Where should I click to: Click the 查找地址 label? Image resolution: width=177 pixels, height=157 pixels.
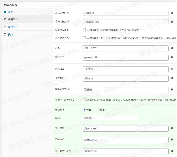point(60,110)
